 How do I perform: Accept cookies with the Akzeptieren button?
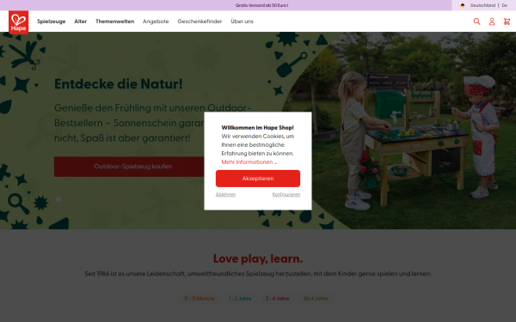coord(258,179)
